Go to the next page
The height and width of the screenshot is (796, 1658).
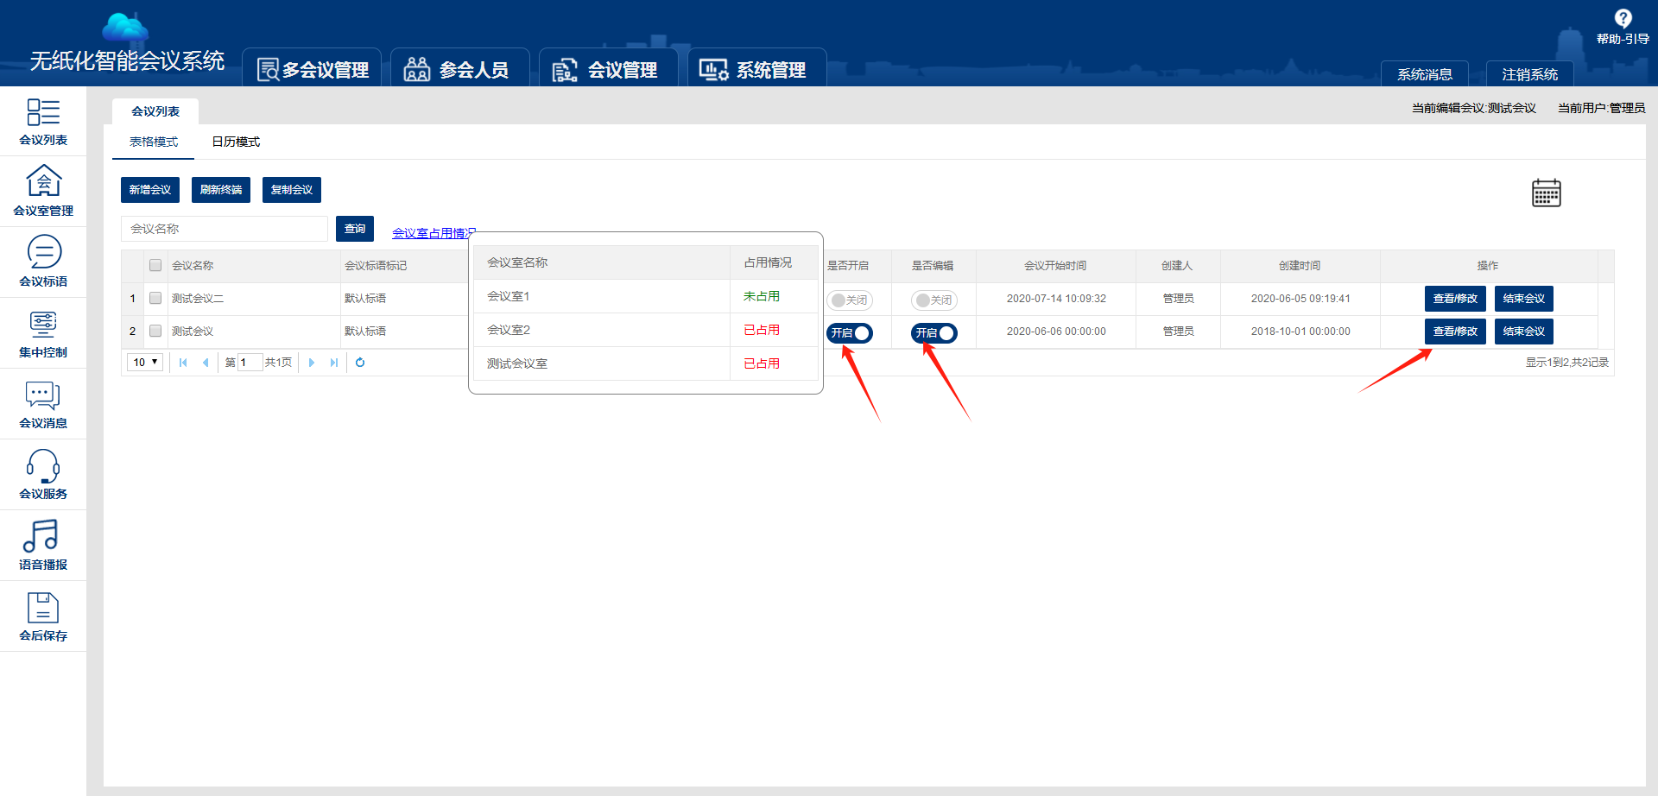(312, 363)
